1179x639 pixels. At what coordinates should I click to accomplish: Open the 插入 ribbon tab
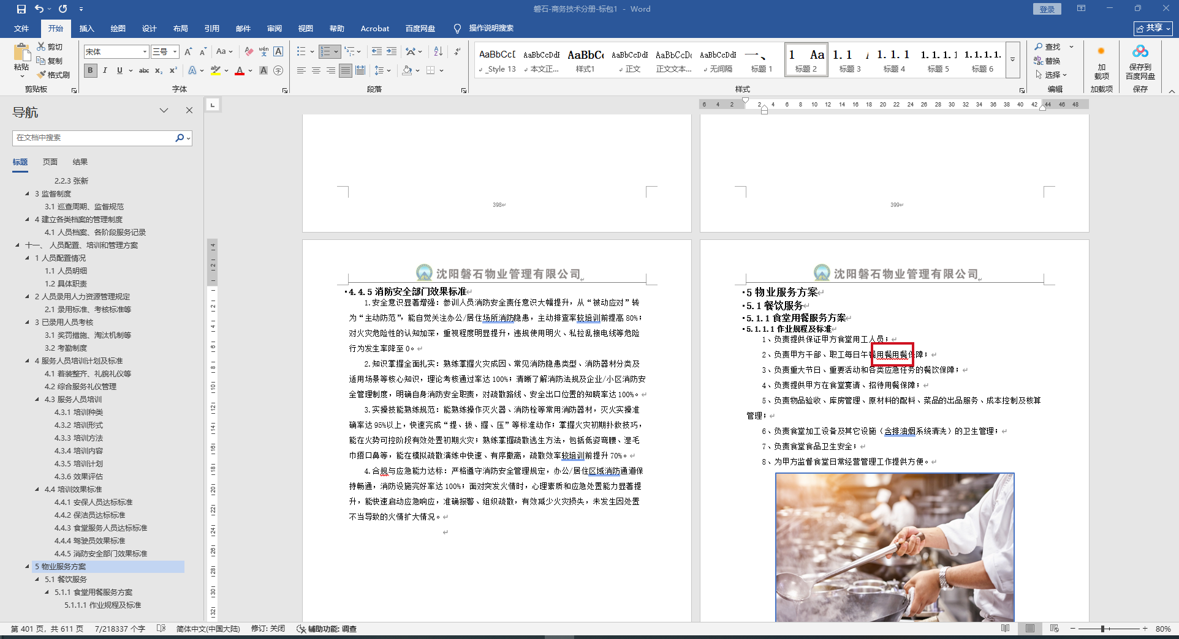pos(86,29)
